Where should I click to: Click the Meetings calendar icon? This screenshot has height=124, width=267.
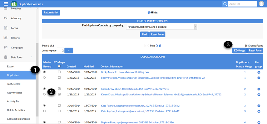tap(5, 8)
